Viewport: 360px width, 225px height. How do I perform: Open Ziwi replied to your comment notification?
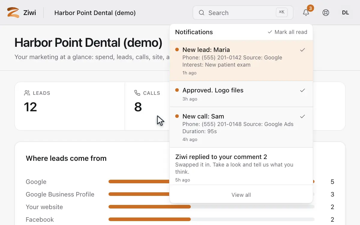point(241,166)
